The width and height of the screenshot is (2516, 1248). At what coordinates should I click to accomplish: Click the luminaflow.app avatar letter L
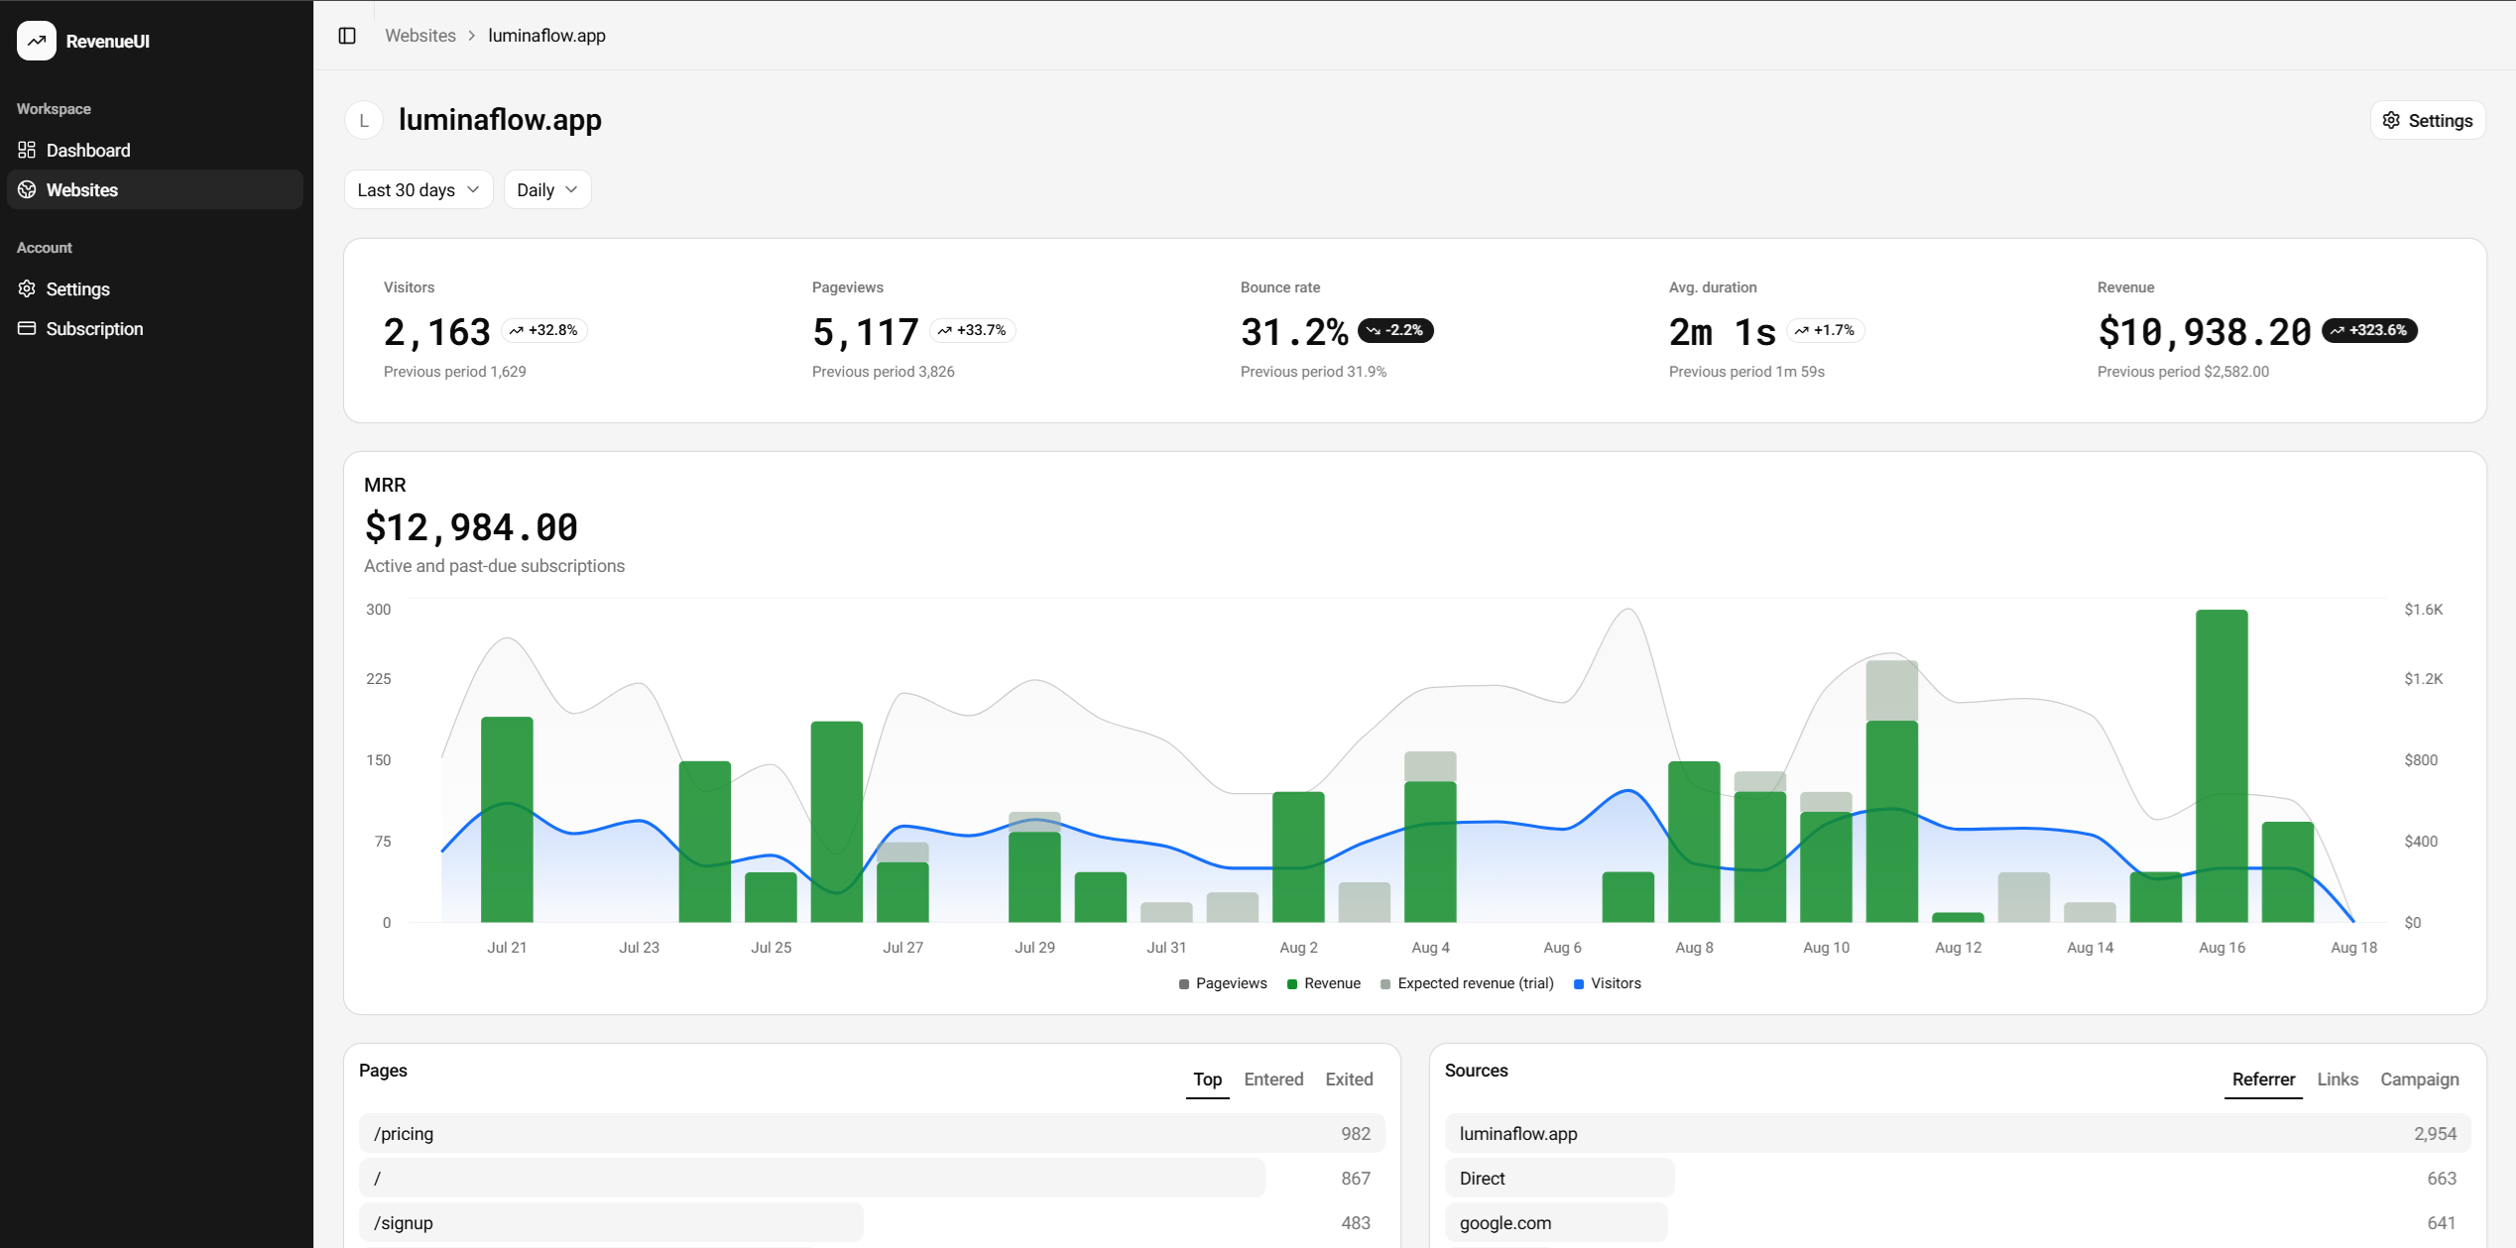pos(364,120)
